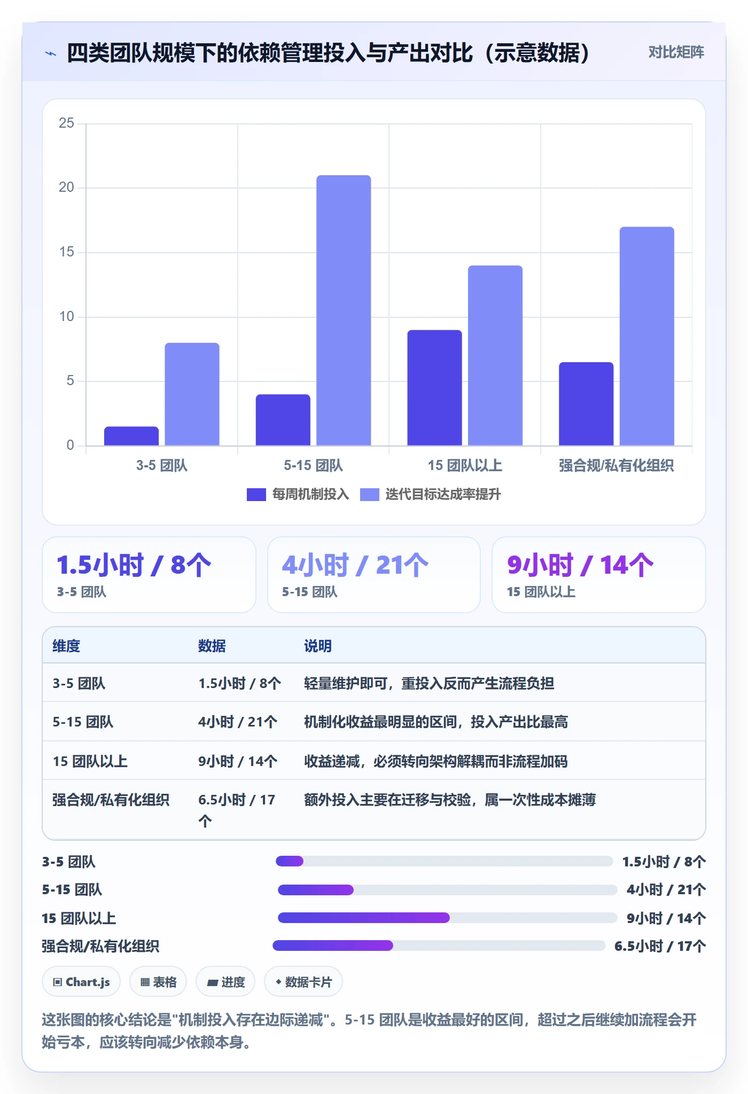This screenshot has width=748, height=1094.
Task: Select table cell 4小时 / 21个
Action: [238, 722]
